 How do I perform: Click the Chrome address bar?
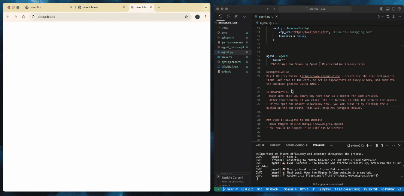110,17
